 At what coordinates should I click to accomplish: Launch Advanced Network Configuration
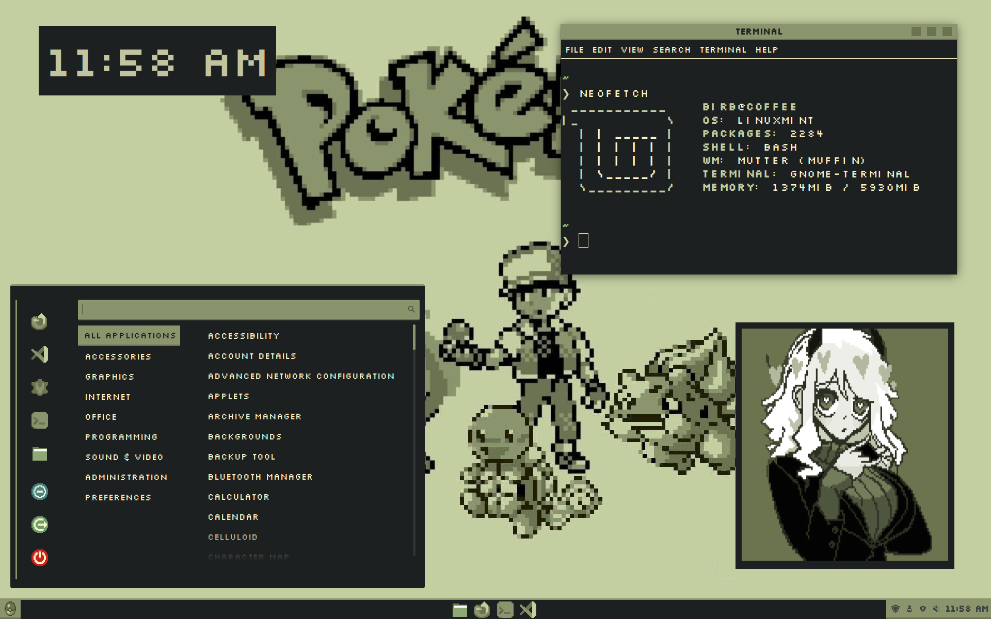301,376
